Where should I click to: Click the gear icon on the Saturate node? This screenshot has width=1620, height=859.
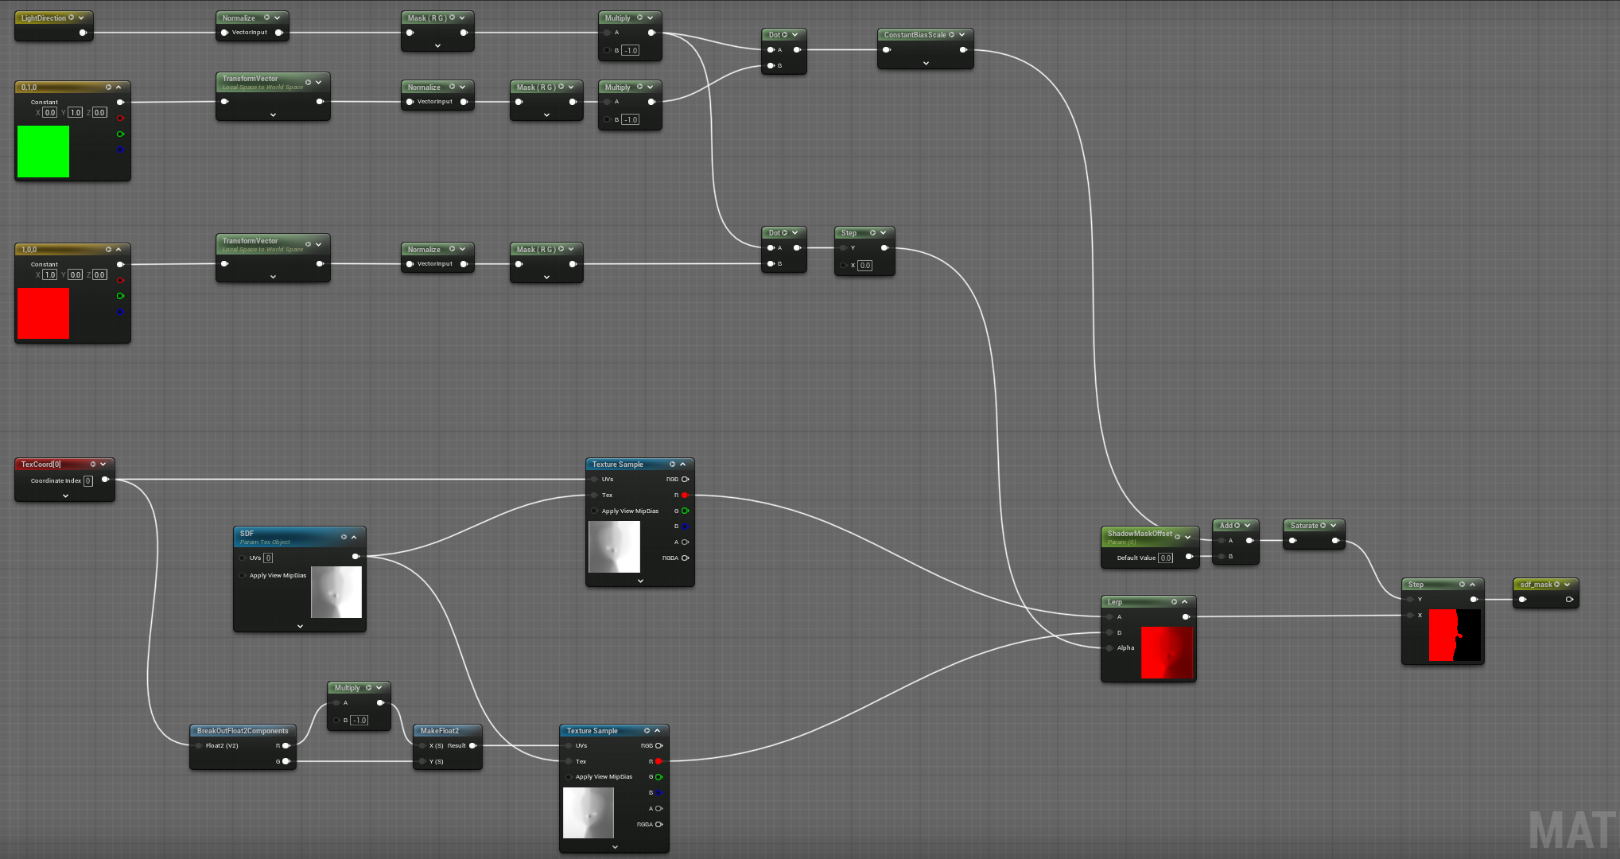click(1321, 525)
